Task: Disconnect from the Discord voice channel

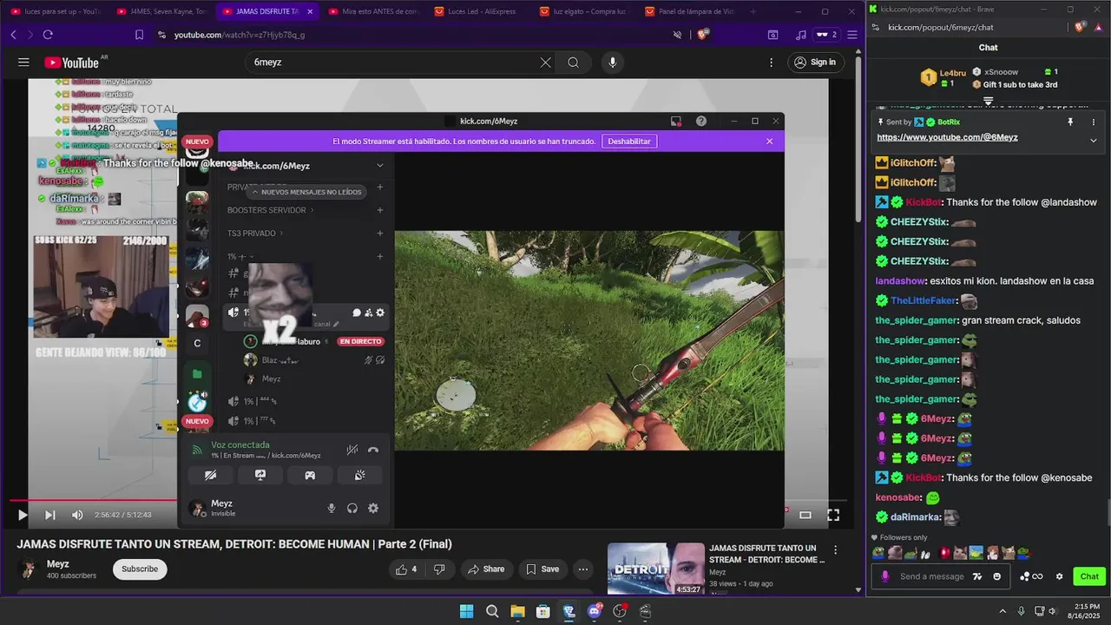Action: (x=373, y=450)
